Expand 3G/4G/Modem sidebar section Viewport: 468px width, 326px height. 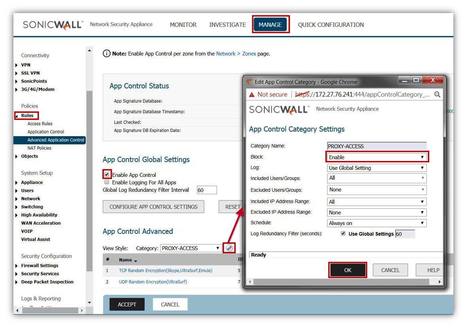tap(17, 90)
